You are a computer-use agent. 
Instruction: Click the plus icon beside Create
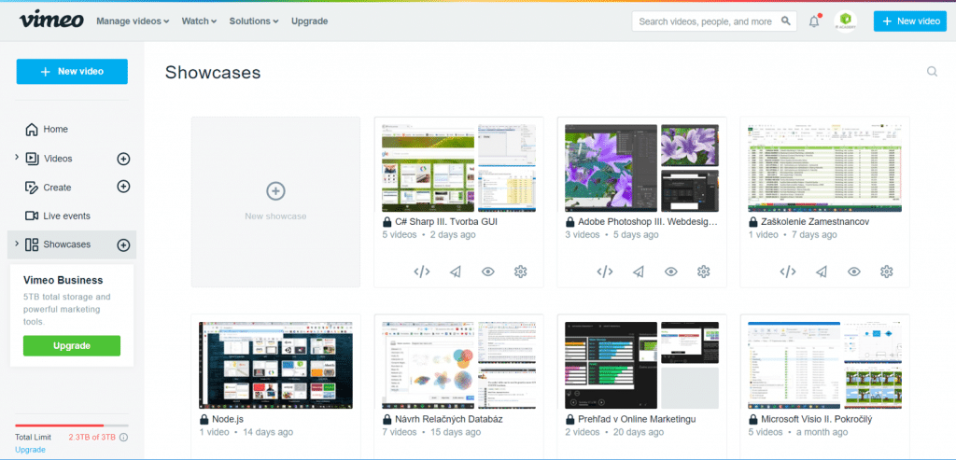tap(123, 187)
